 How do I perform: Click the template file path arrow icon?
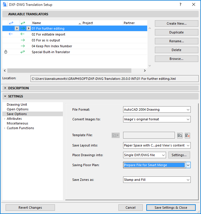click(x=115, y=135)
